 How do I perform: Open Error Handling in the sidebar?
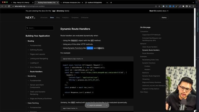pos(36,67)
